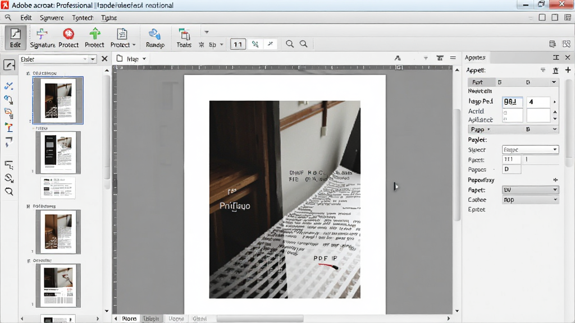Image resolution: width=575 pixels, height=323 pixels.
Task: Click the filter icon in the Appett row
Action: point(543,70)
